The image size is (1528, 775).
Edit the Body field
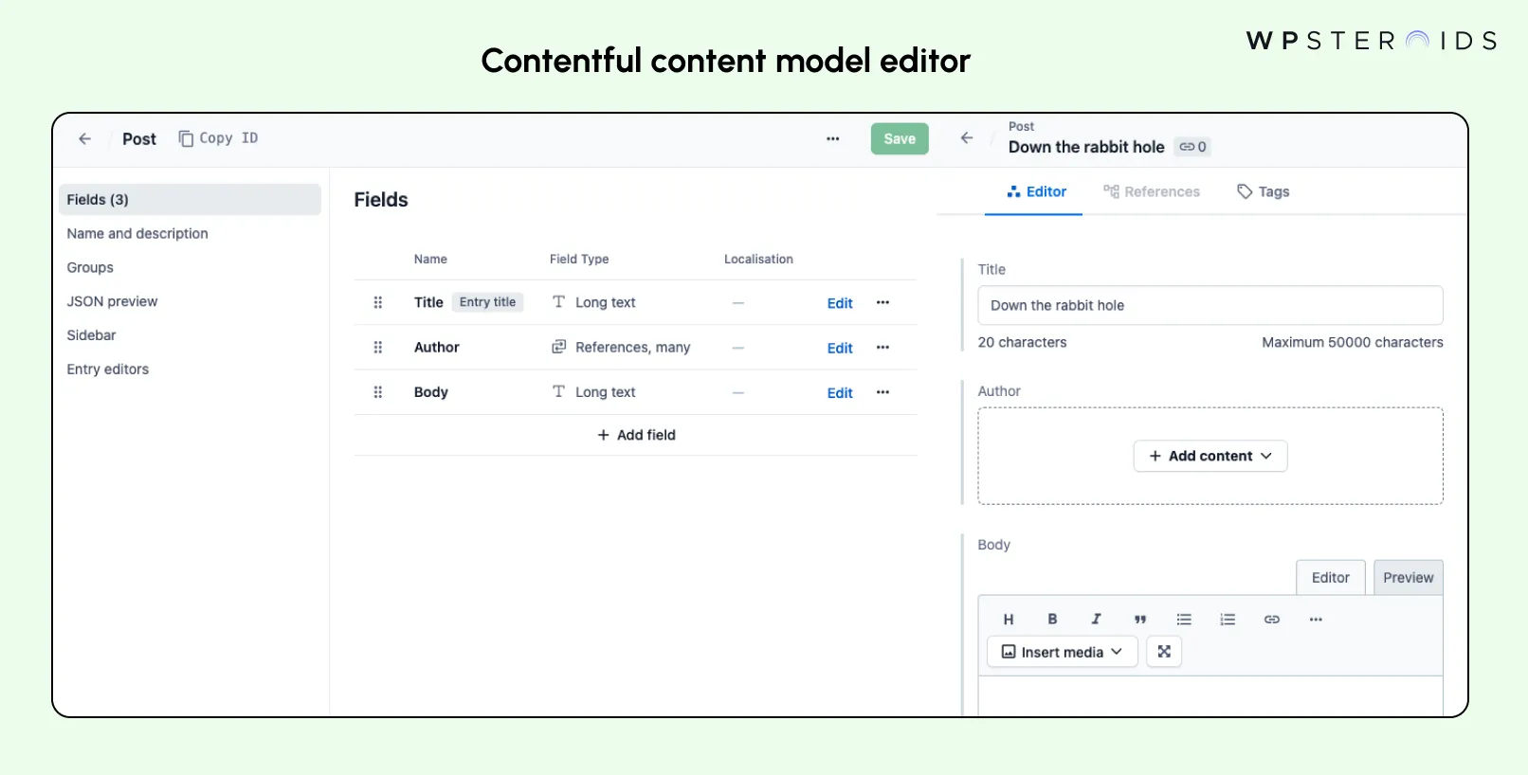(840, 392)
